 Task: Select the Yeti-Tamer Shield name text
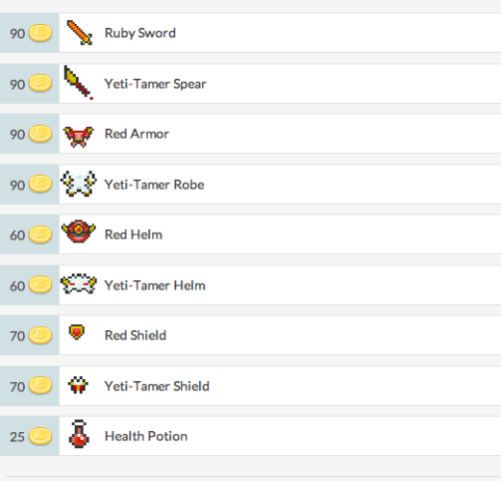(157, 386)
